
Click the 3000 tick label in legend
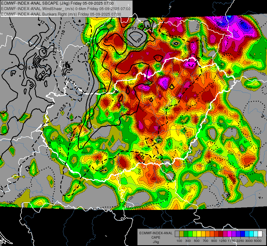249,241
